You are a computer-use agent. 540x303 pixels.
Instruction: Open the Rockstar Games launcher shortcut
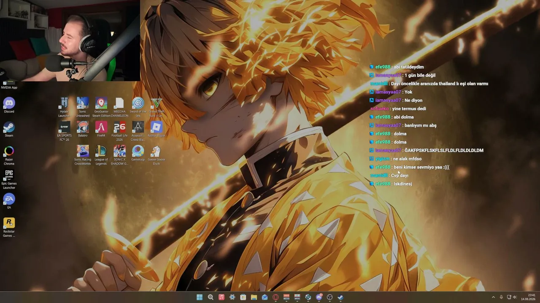tap(9, 227)
